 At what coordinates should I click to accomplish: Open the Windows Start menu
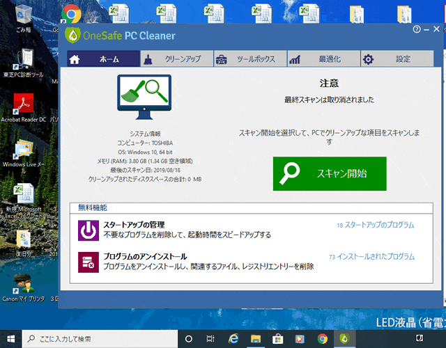(11, 339)
